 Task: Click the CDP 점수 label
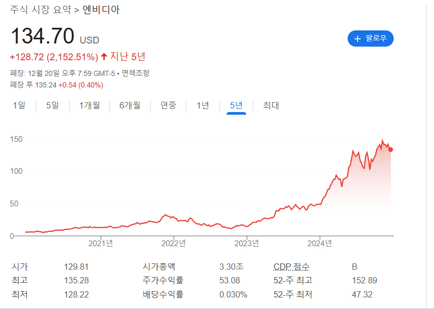pyautogui.click(x=292, y=267)
